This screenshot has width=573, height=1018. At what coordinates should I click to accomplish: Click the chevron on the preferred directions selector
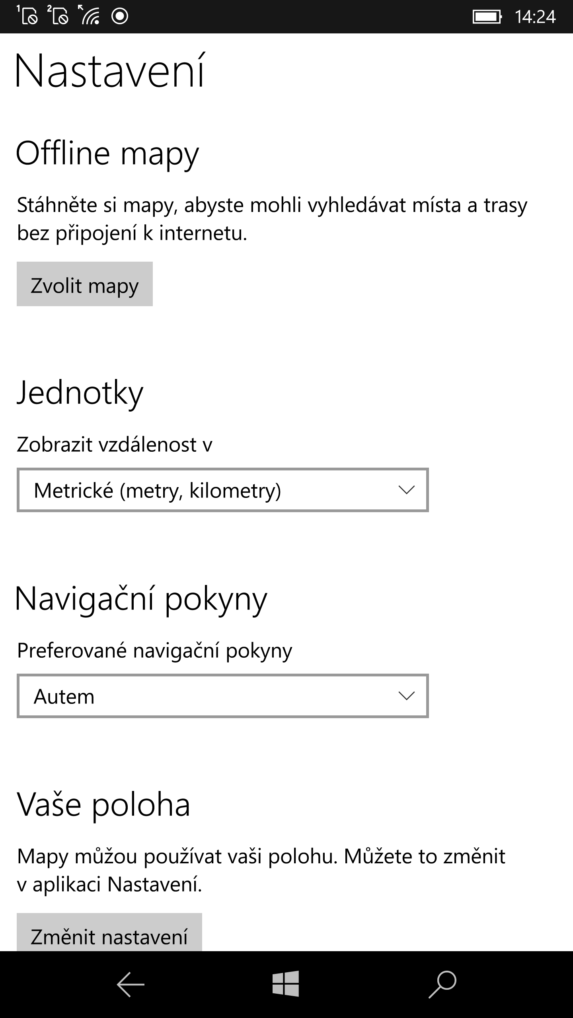click(x=407, y=696)
